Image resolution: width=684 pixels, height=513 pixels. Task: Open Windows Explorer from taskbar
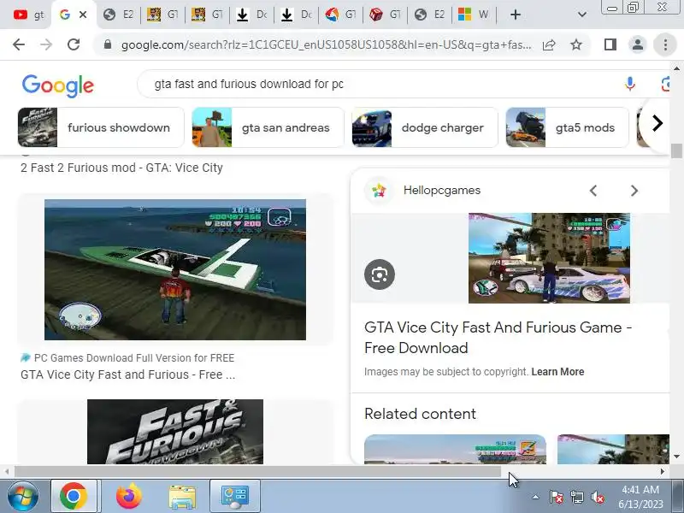pyautogui.click(x=182, y=497)
